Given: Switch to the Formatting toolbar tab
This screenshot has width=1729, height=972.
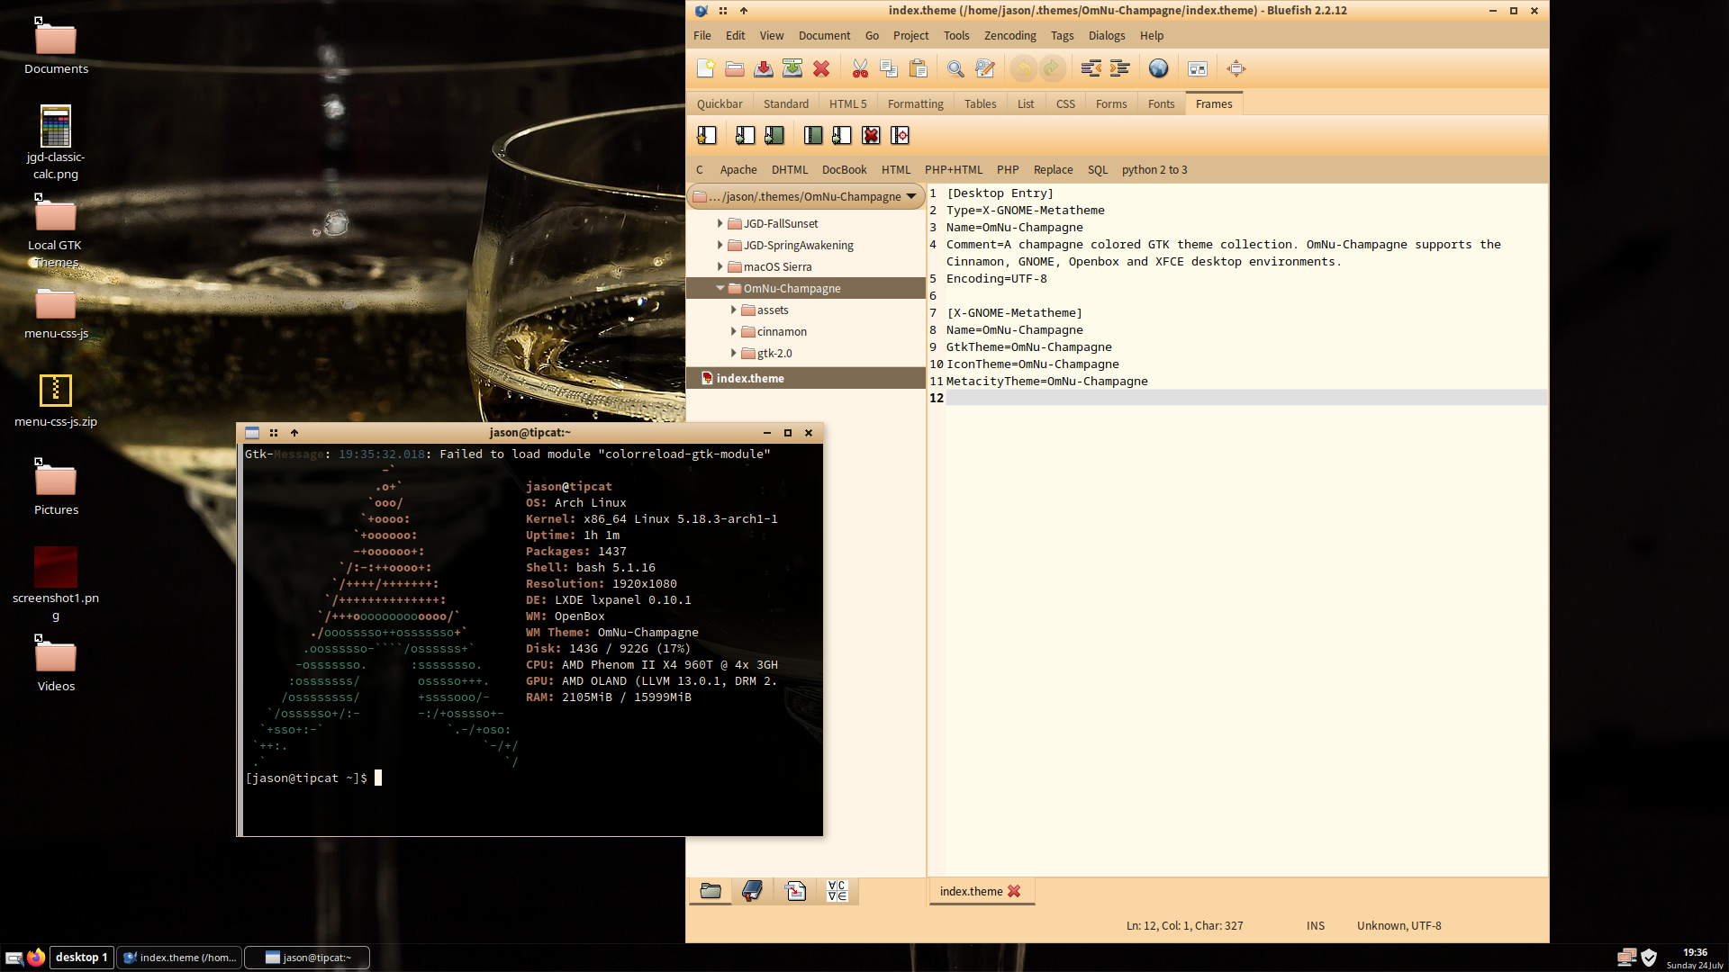Looking at the screenshot, I should [x=915, y=104].
